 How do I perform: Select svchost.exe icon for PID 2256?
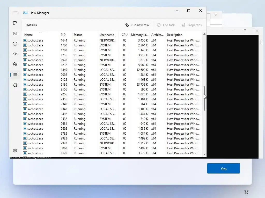[25, 94]
